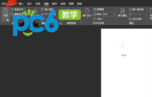Switch to the 布局 (Layout) tab
Image resolution: width=152 pixels, height=97 pixels.
pyautogui.click(x=38, y=4)
